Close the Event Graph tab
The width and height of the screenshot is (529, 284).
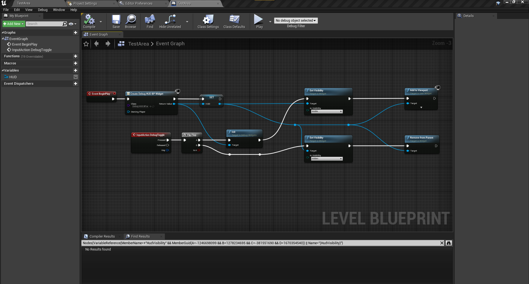tap(120, 35)
